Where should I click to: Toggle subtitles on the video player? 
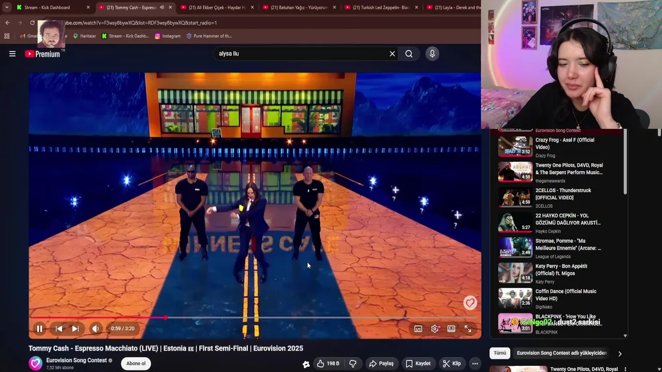pyautogui.click(x=418, y=329)
